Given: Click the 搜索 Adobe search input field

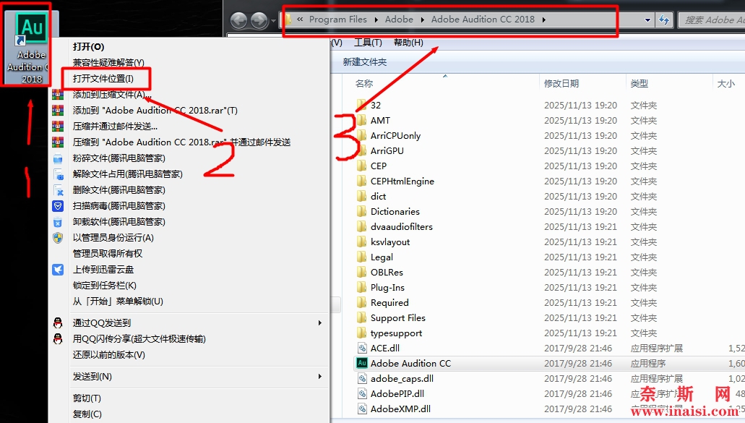Looking at the screenshot, I should (712, 20).
